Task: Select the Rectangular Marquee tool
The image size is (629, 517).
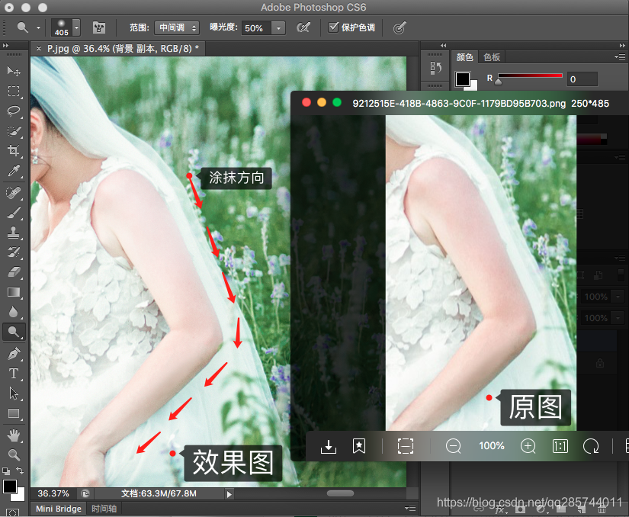Action: pos(14,91)
